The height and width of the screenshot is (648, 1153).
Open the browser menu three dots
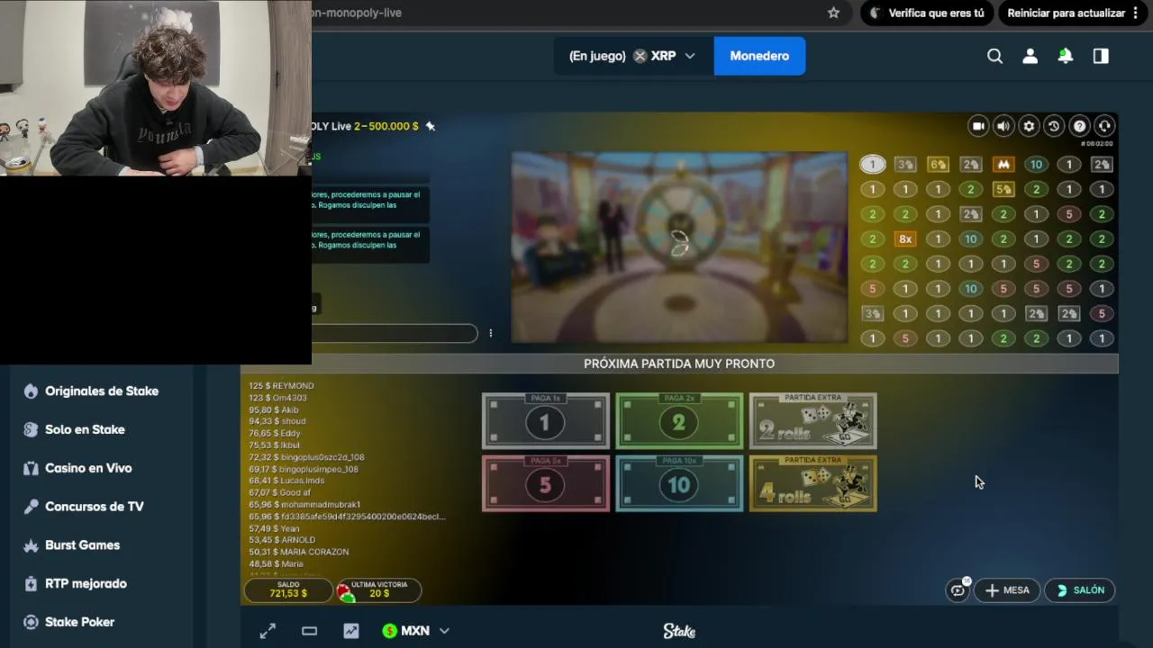tap(1136, 13)
